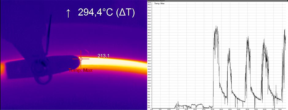This screenshot has width=288, height=110.
Task: Click the 5,00 tick on the time axis
Action: click(160, 109)
